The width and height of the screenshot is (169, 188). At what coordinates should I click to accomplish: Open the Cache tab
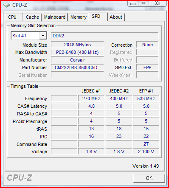point(32,17)
